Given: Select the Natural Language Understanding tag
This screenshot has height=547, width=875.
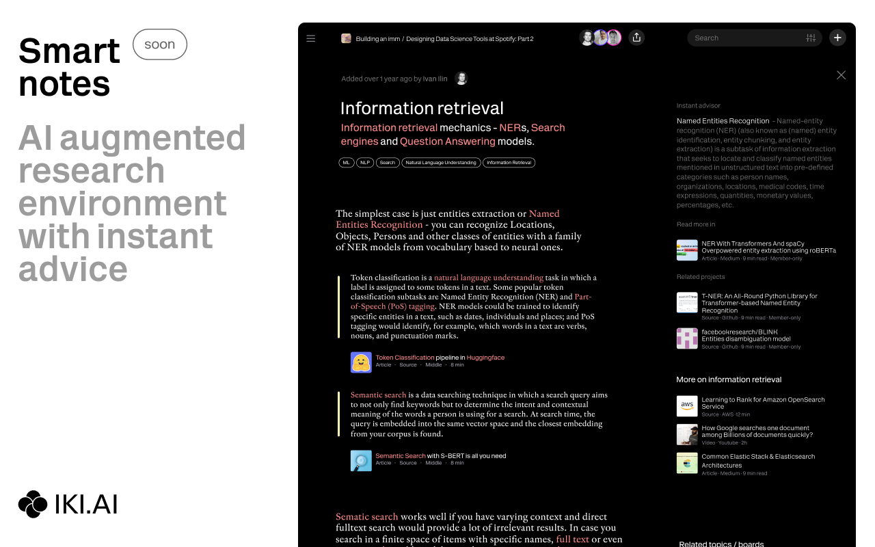Looking at the screenshot, I should pyautogui.click(x=441, y=163).
